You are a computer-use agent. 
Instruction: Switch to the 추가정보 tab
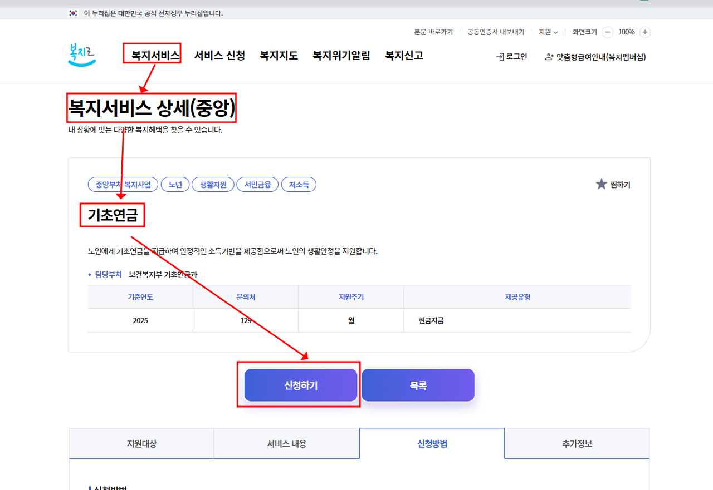coord(577,444)
